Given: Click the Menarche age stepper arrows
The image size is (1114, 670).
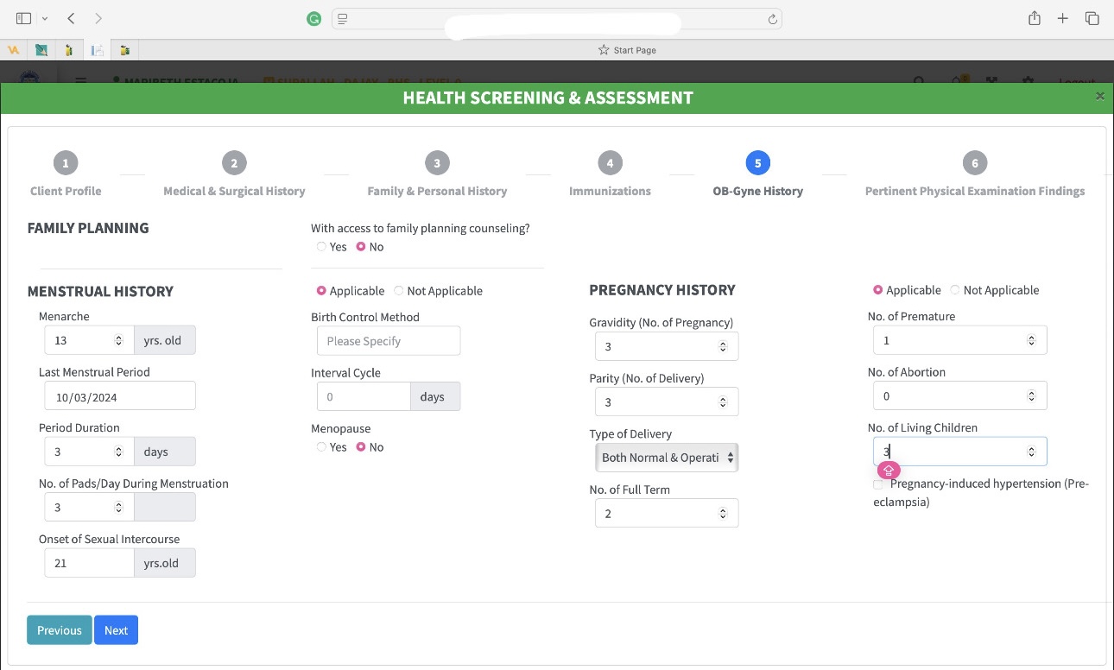Looking at the screenshot, I should [x=118, y=341].
